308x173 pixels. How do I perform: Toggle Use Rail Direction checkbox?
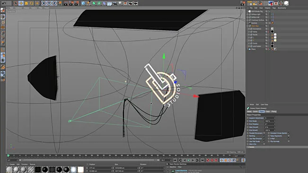264,138
